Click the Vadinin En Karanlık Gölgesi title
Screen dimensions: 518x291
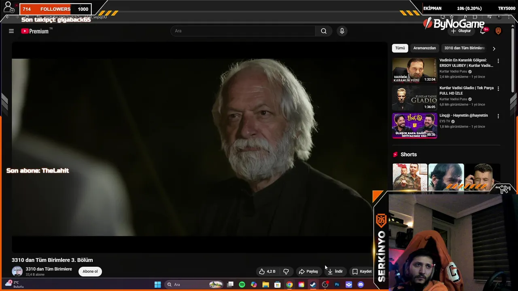click(x=466, y=63)
